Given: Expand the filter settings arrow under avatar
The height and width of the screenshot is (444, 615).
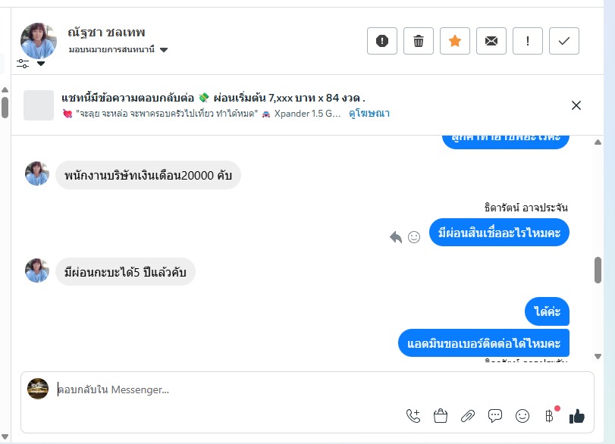Looking at the screenshot, I should pyautogui.click(x=41, y=64).
